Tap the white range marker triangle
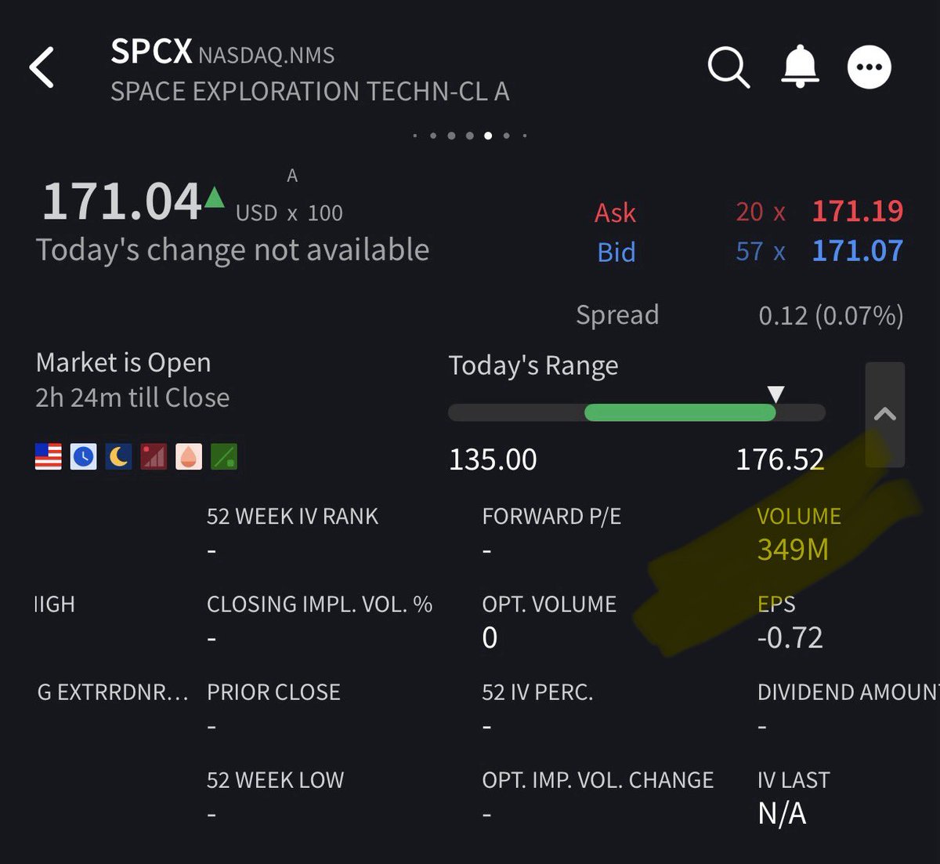Image resolution: width=940 pixels, height=864 pixels. pos(775,394)
